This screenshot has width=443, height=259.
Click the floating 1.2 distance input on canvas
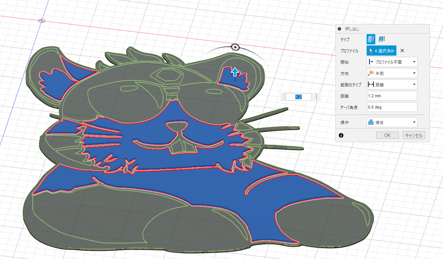click(x=298, y=97)
